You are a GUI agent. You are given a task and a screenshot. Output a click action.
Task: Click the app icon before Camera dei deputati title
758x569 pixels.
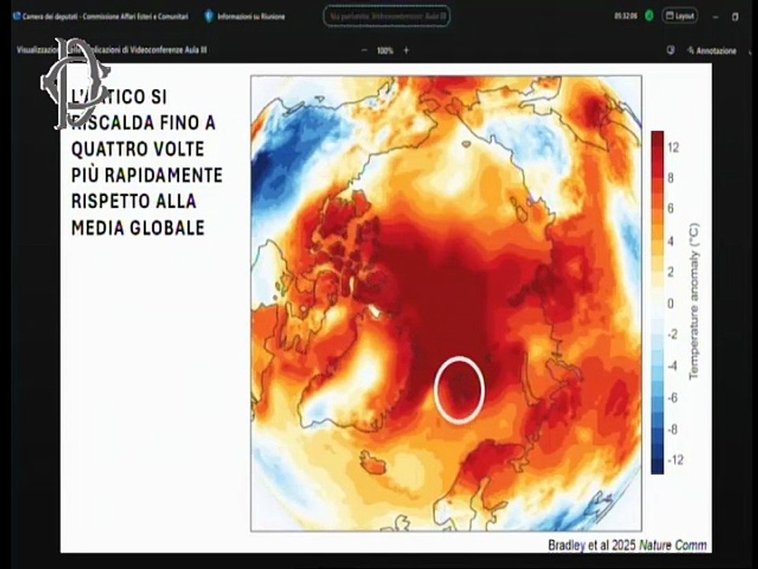click(x=17, y=17)
